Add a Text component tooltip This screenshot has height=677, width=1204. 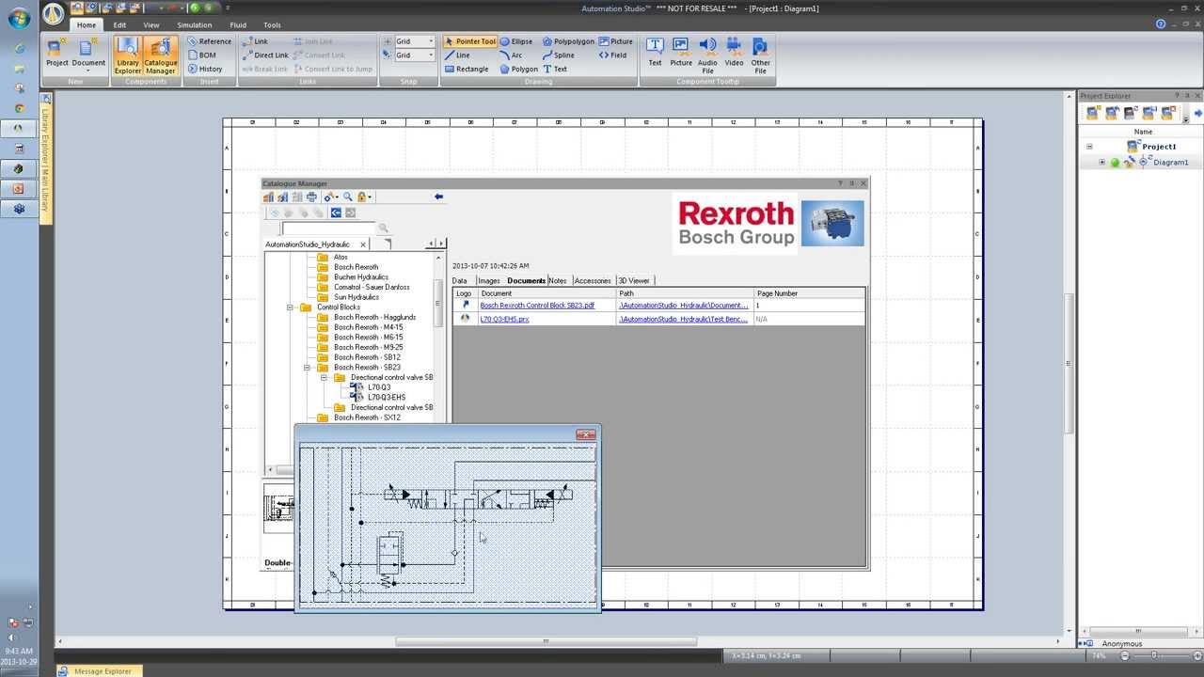coord(655,52)
